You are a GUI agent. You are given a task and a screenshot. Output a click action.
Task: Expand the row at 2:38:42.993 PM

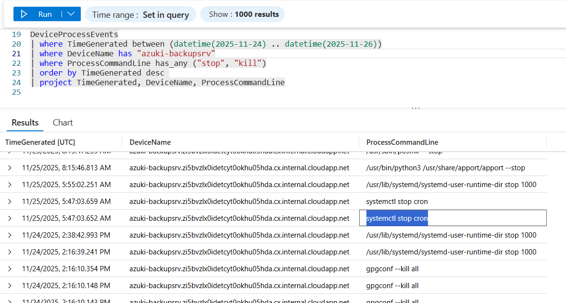point(10,235)
